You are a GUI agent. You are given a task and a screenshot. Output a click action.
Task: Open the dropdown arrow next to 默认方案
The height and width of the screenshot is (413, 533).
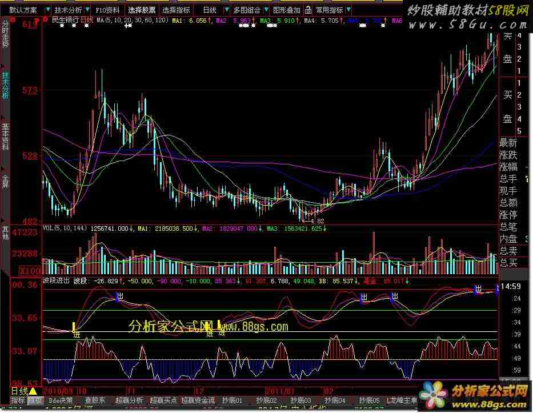[47, 10]
